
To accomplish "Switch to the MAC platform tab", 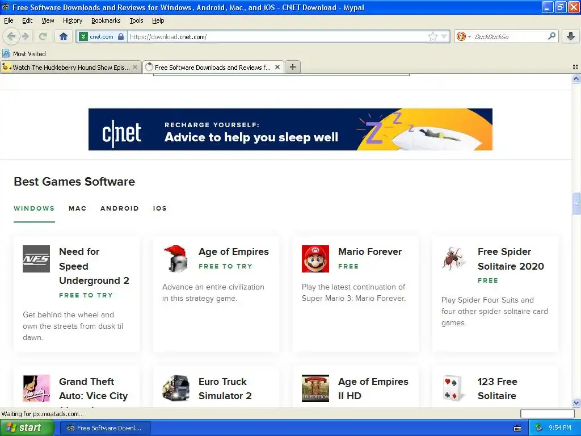I will point(77,208).
